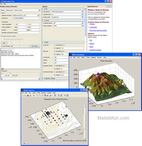Open 'Mesh' link in Quick Reference
Image resolution: width=142 pixels, height=146 pixels.
coord(91,47)
